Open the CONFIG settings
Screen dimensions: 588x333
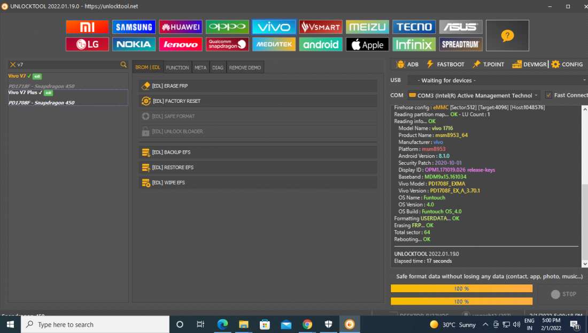[567, 64]
